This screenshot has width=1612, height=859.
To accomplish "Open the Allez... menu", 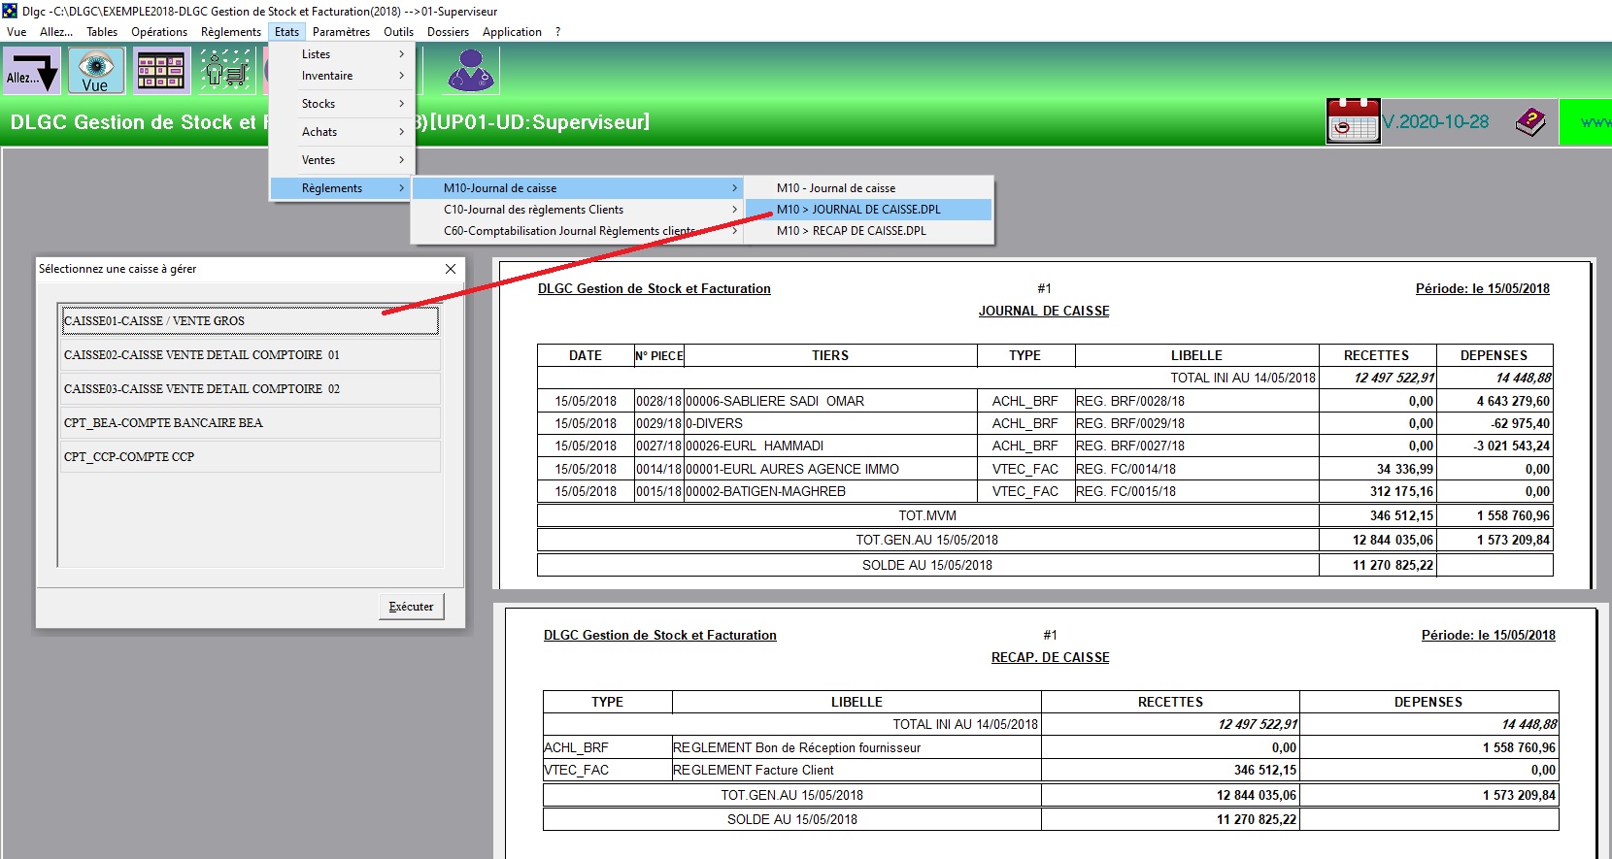I will (x=56, y=32).
